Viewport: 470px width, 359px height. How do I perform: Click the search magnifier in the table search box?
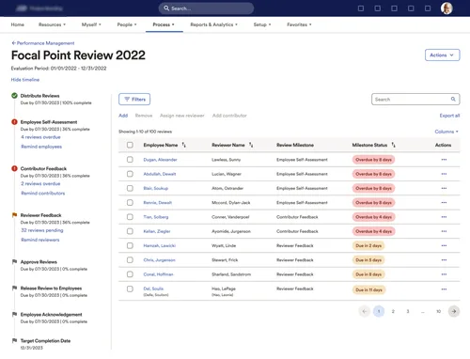point(453,99)
